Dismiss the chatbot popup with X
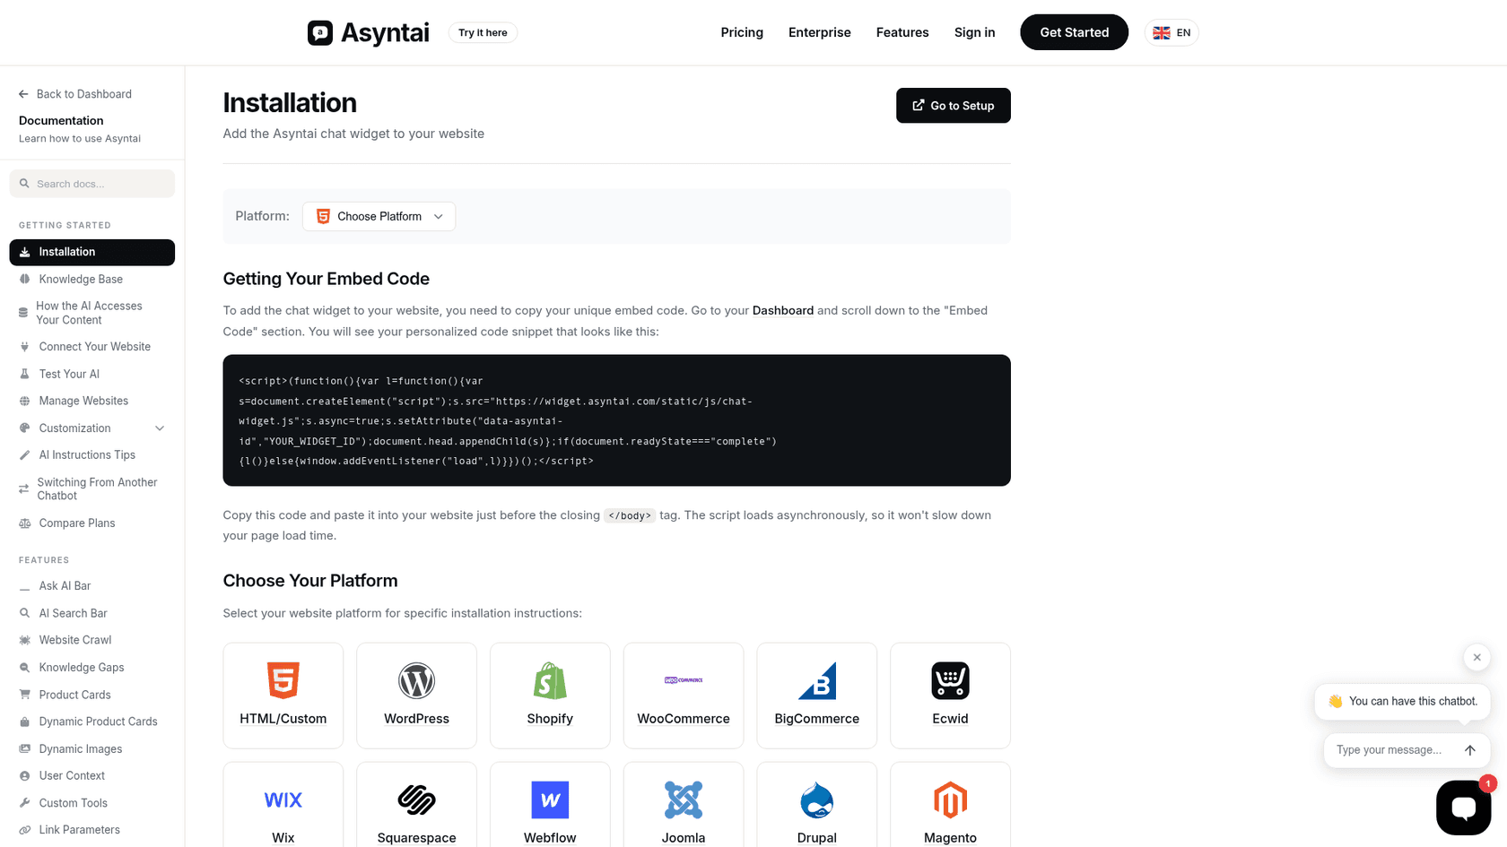1507x847 pixels. click(x=1477, y=657)
